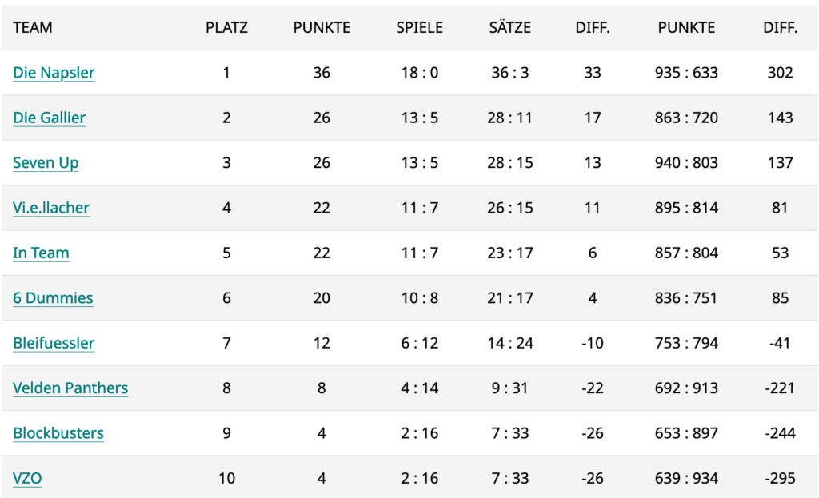Click Bleifuessler's 6 : 12 games cell
Viewport: 819px width, 498px height.
(419, 343)
